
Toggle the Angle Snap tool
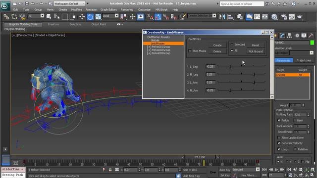158,16
